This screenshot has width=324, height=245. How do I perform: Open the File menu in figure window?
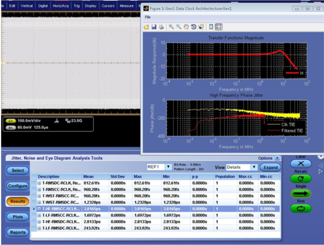(148, 17)
